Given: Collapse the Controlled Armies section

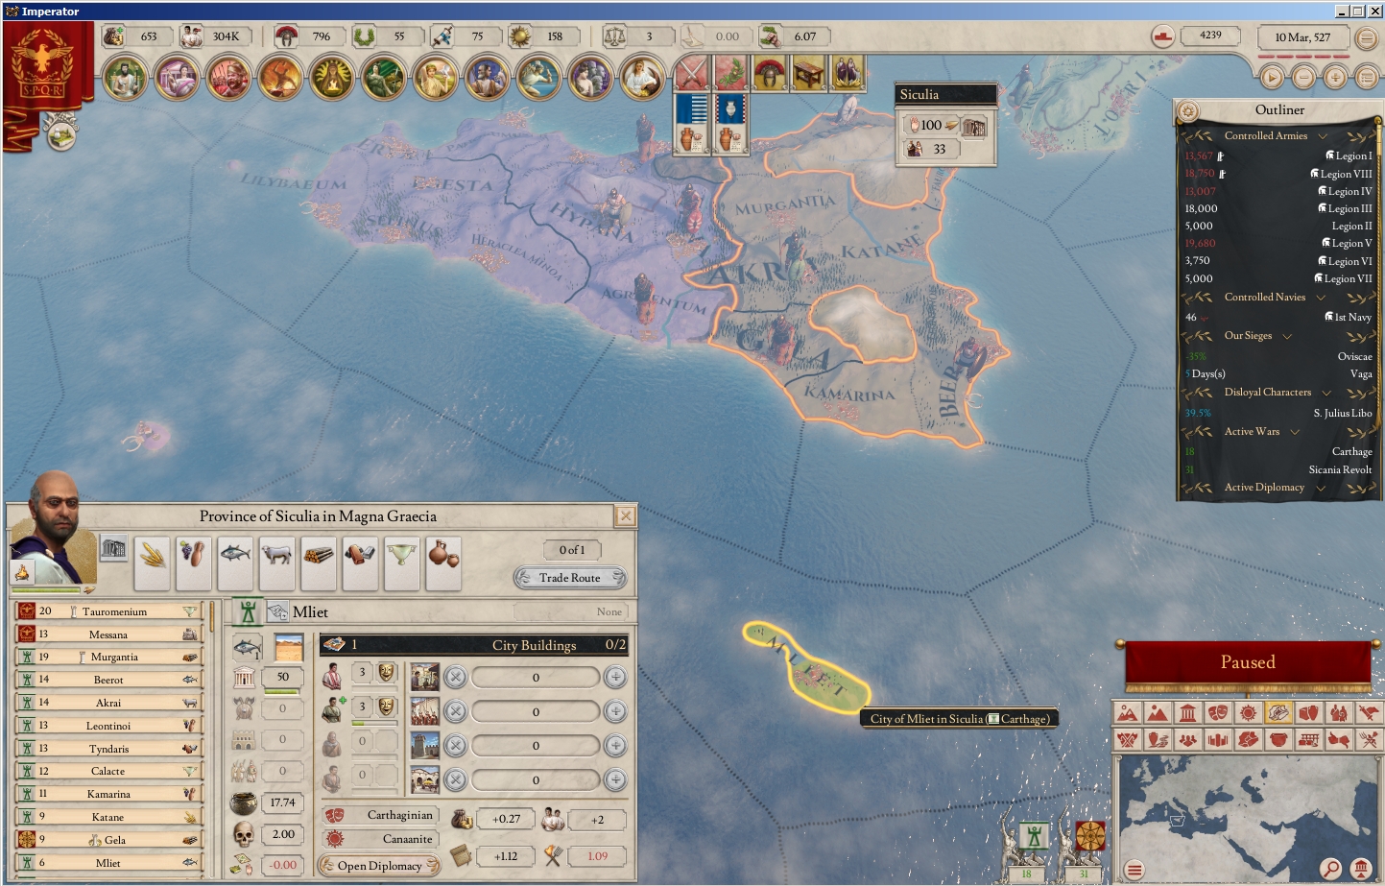Looking at the screenshot, I should click(x=1323, y=136).
